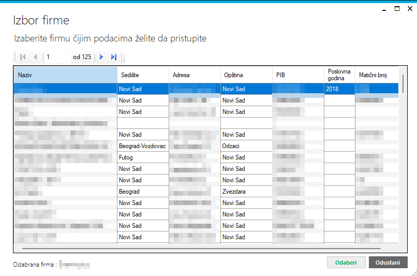Confirm selection with the Odaberi button

(x=346, y=263)
